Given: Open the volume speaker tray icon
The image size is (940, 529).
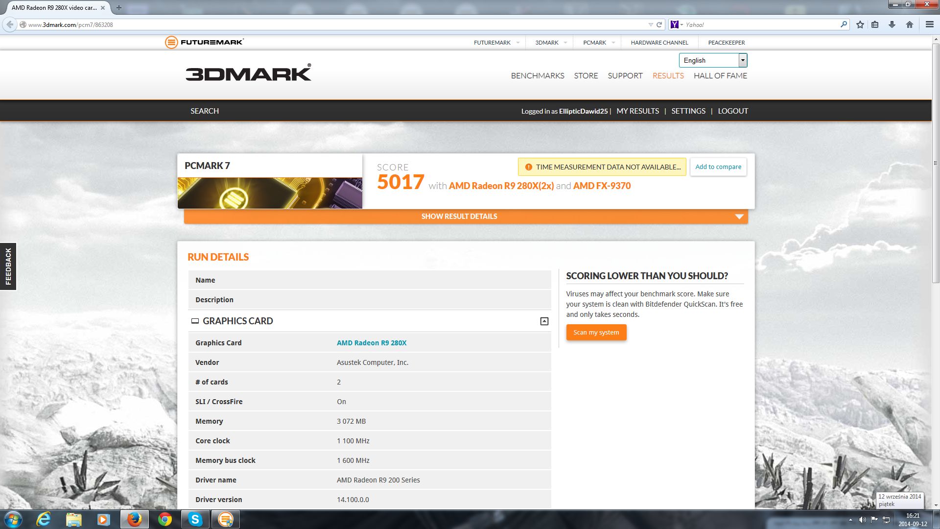Looking at the screenshot, I should click(862, 520).
